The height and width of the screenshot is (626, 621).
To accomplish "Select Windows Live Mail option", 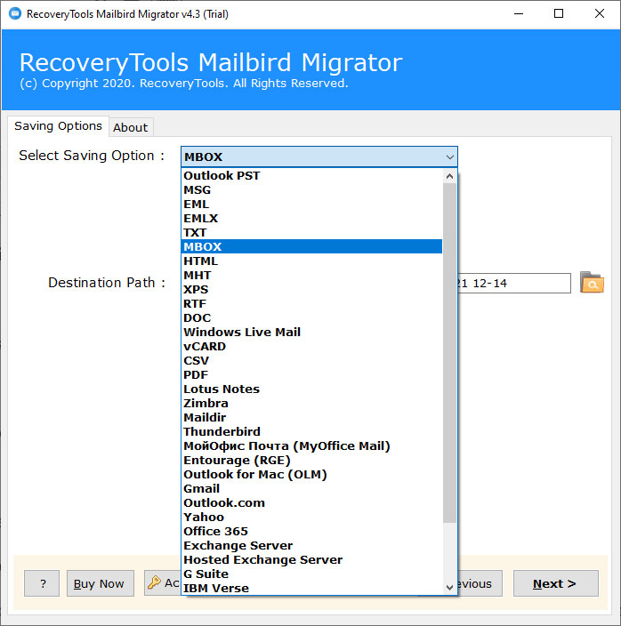I will pyautogui.click(x=311, y=333).
